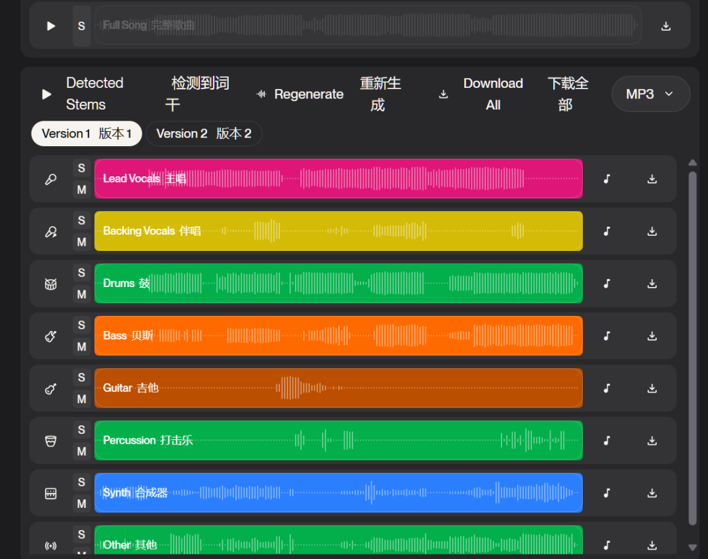Viewport: 708px width, 559px height.
Task: Open the MP3 format dropdown
Action: 650,94
